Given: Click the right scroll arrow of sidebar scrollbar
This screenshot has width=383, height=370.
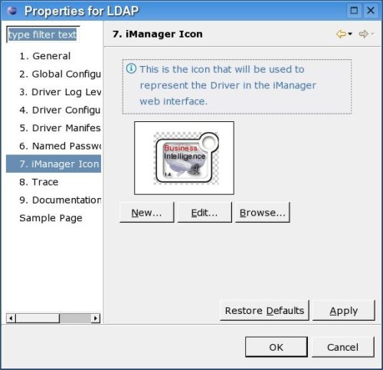Looking at the screenshot, I should pos(96,319).
